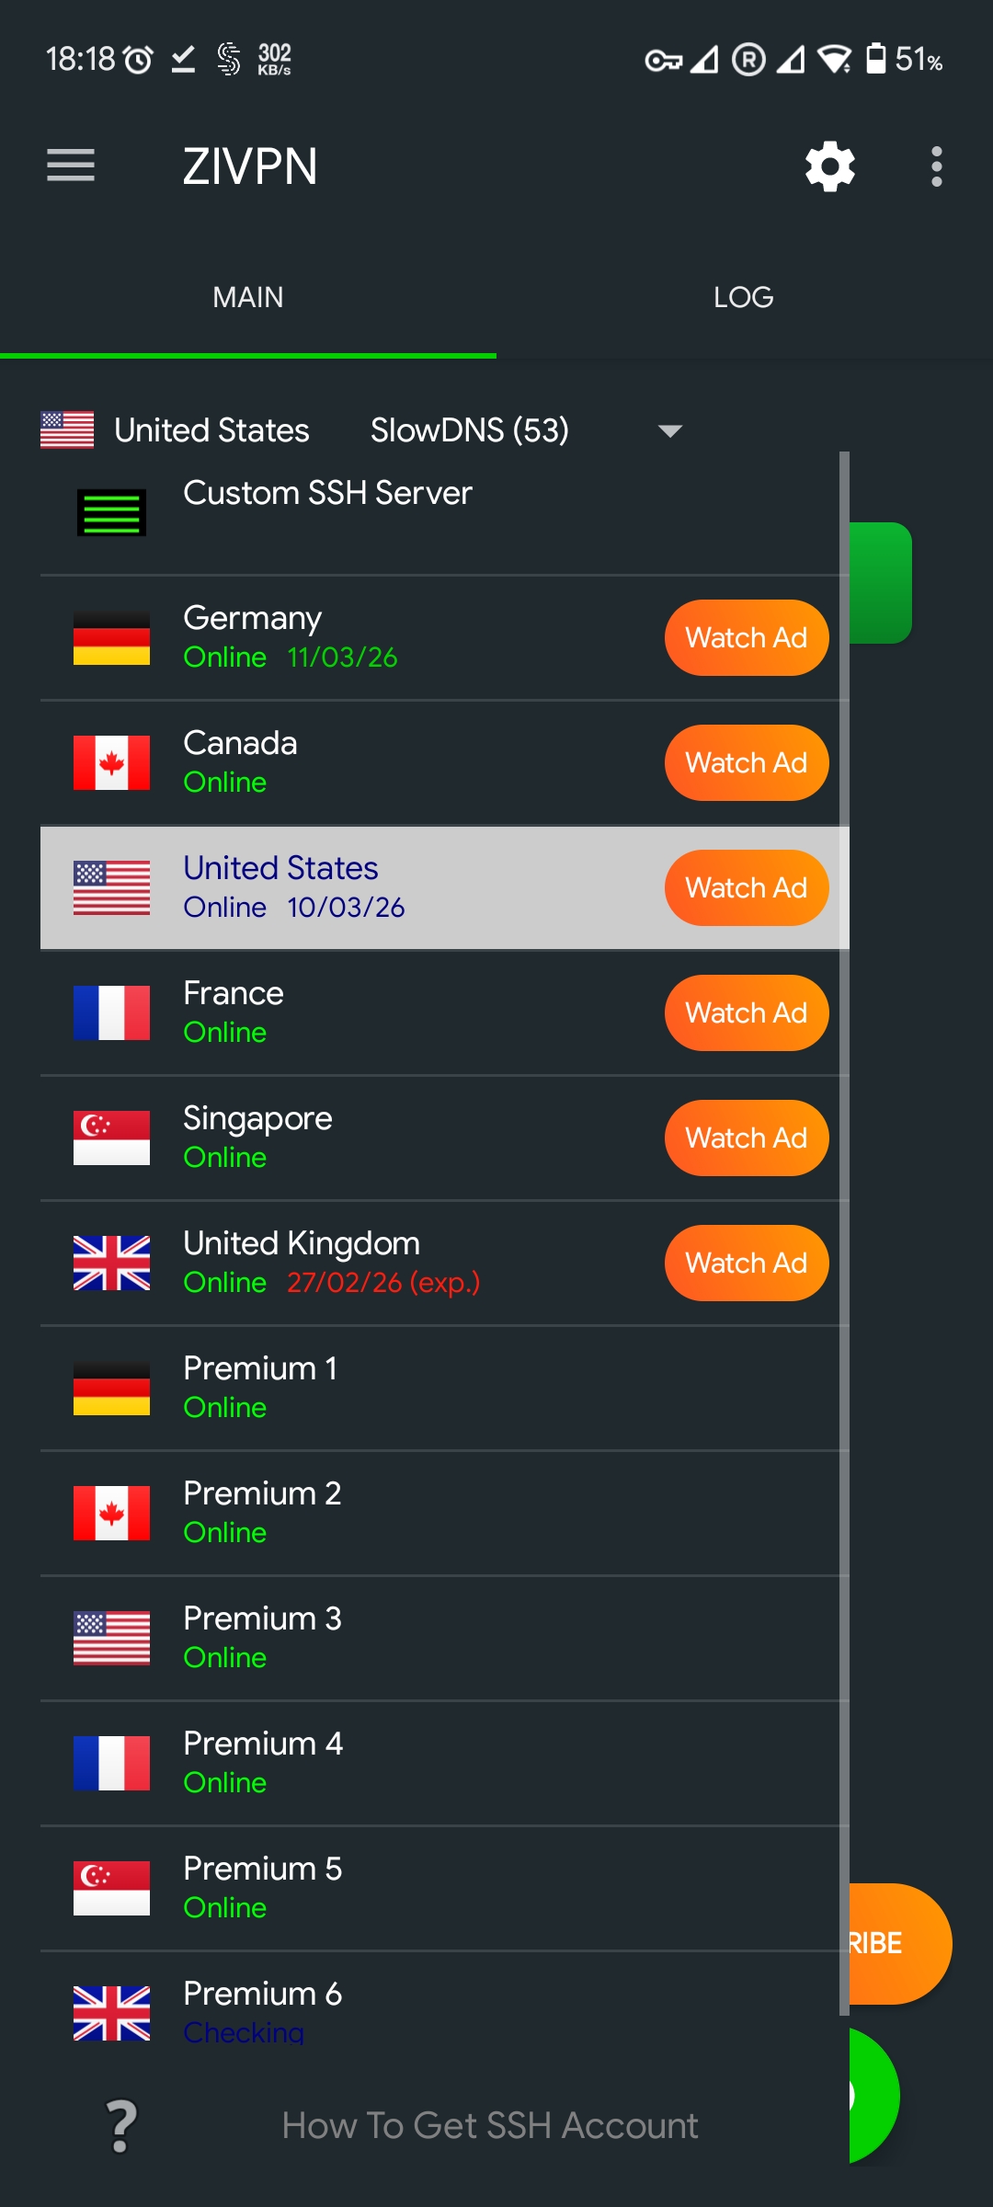Switch to the MAIN tab

(247, 297)
